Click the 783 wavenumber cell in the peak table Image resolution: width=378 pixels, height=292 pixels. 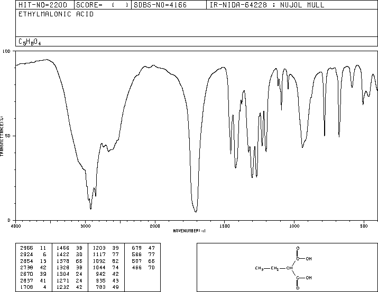tap(101, 287)
